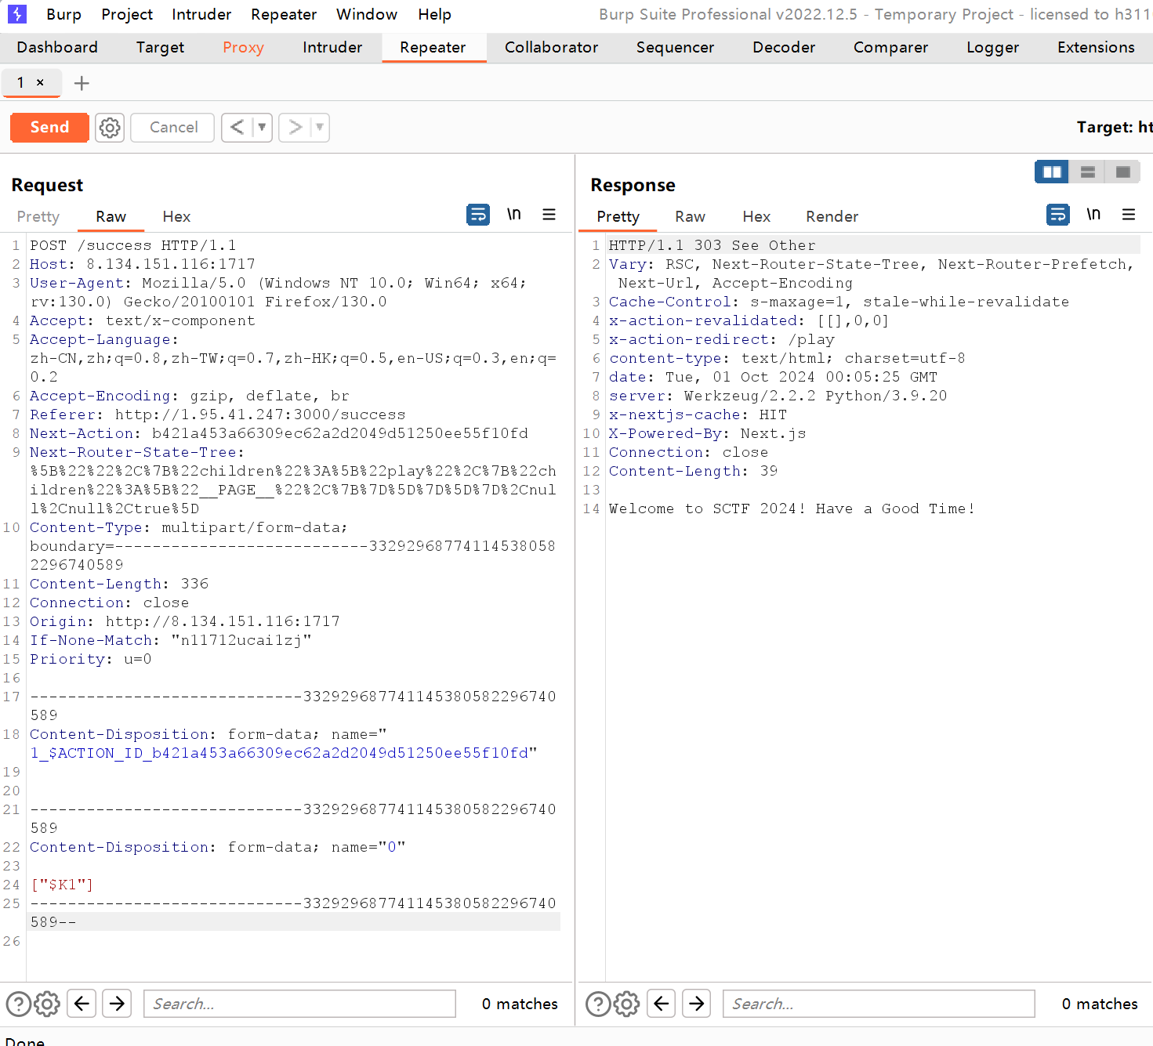Toggle response word wrap icon
1153x1046 pixels.
pyautogui.click(x=1058, y=215)
